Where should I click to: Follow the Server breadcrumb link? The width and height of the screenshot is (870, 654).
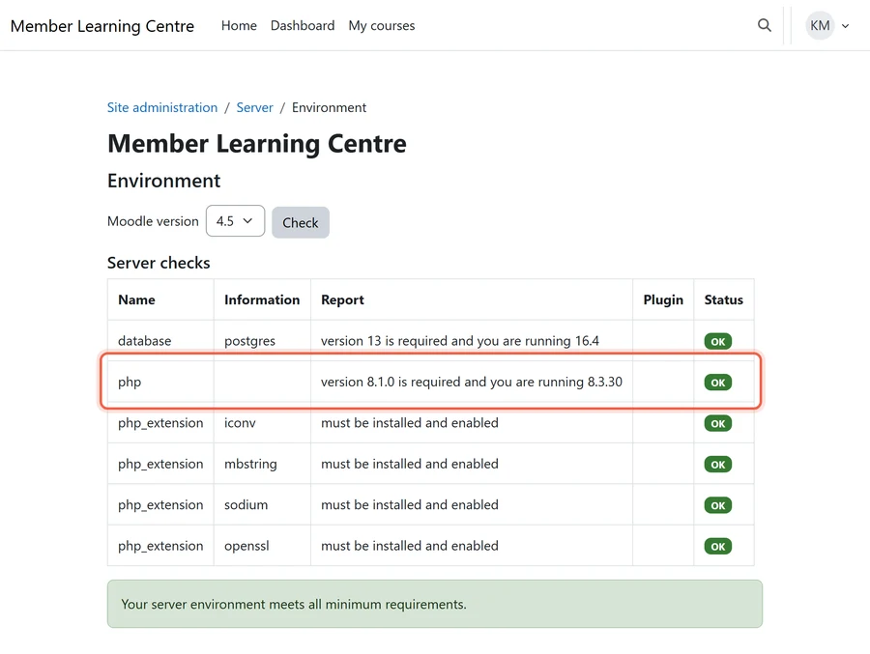[254, 107]
